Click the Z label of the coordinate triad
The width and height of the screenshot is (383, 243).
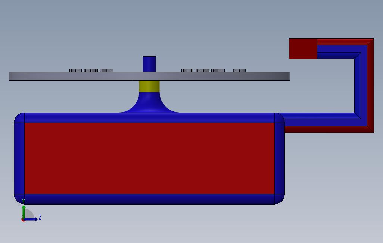pyautogui.click(x=40, y=217)
